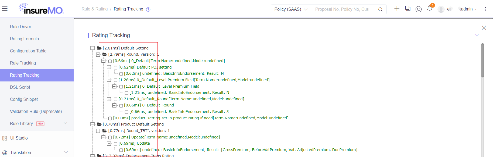Open Rating Formula in sidebar
This screenshot has width=493, height=157.
point(24,39)
